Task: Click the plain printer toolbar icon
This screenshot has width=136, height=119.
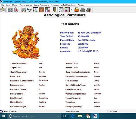Action: point(83,10)
